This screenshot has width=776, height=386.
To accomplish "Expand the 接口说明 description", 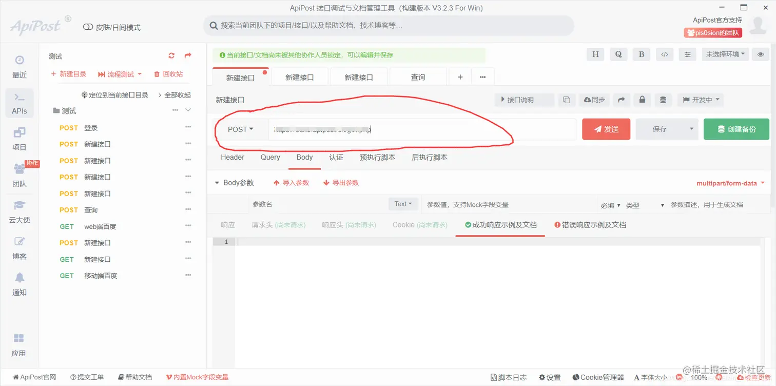I will click(524, 100).
